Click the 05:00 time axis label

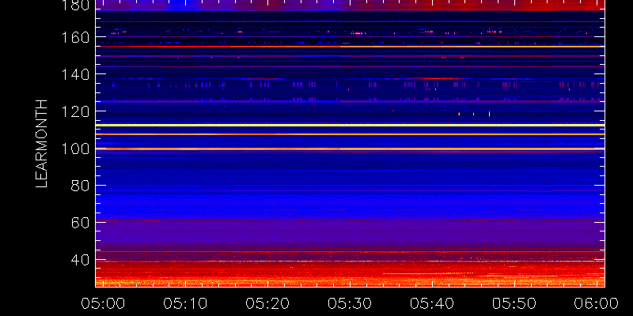point(104,303)
